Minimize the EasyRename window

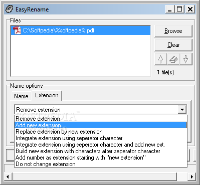tap(170, 9)
